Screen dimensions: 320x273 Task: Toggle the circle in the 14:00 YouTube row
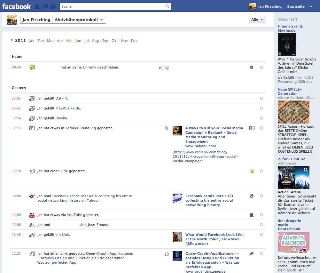(261, 215)
